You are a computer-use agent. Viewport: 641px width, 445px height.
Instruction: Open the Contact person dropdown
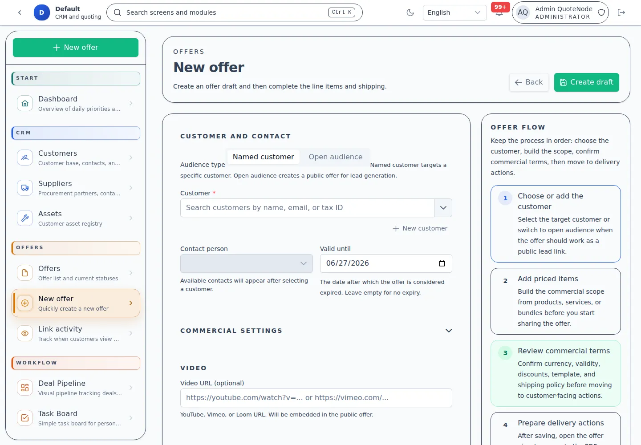tap(247, 263)
